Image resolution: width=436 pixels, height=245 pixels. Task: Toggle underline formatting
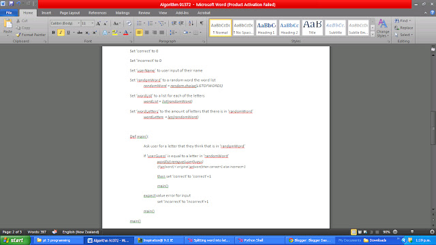click(68, 33)
